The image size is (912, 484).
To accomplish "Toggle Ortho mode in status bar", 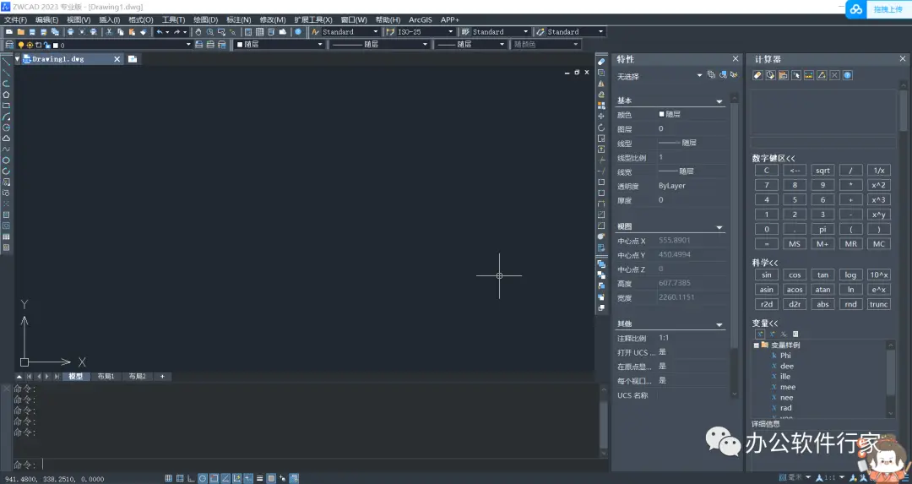I will point(191,478).
